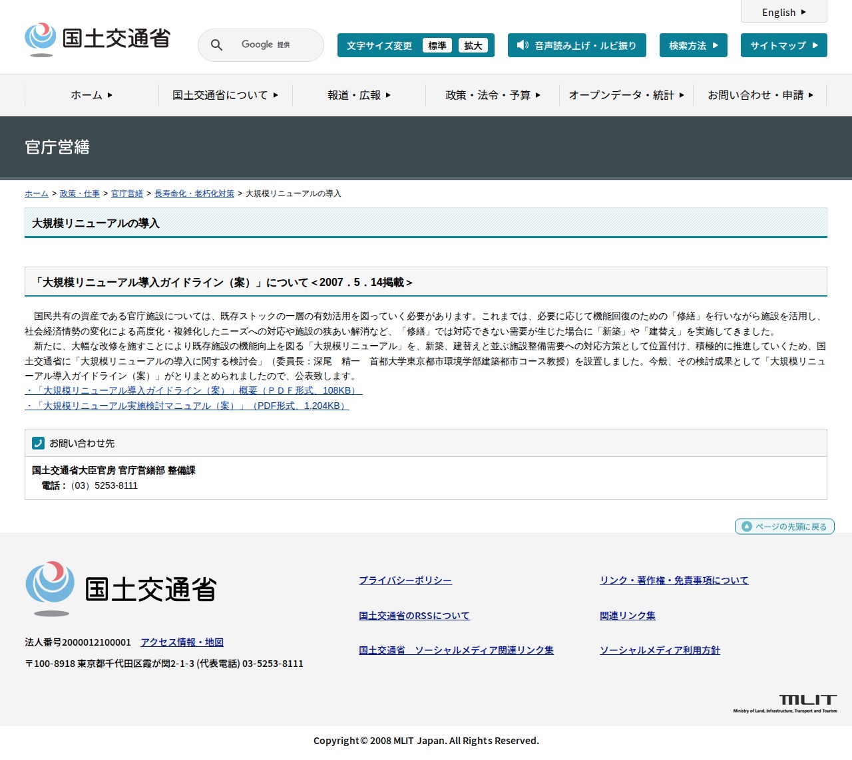Viewport: 852px width, 760px height.
Task: Open the サイトマップ button
Action: [x=783, y=45]
